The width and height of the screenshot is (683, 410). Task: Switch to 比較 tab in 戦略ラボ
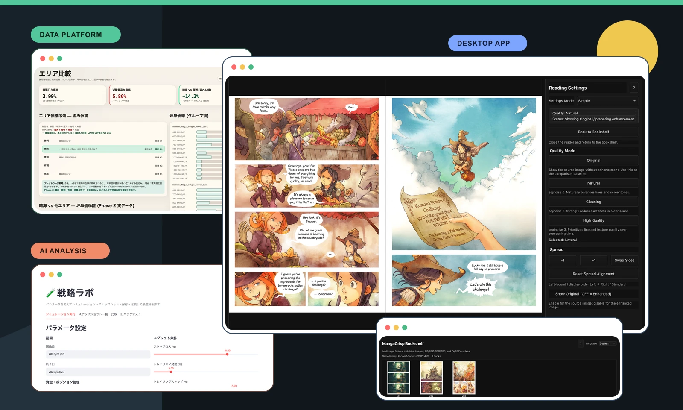[114, 314]
